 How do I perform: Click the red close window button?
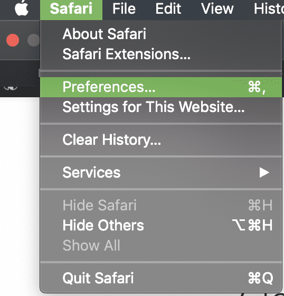(13, 40)
